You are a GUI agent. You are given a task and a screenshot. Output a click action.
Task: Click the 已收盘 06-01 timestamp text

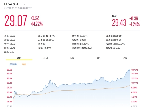point(18,8)
